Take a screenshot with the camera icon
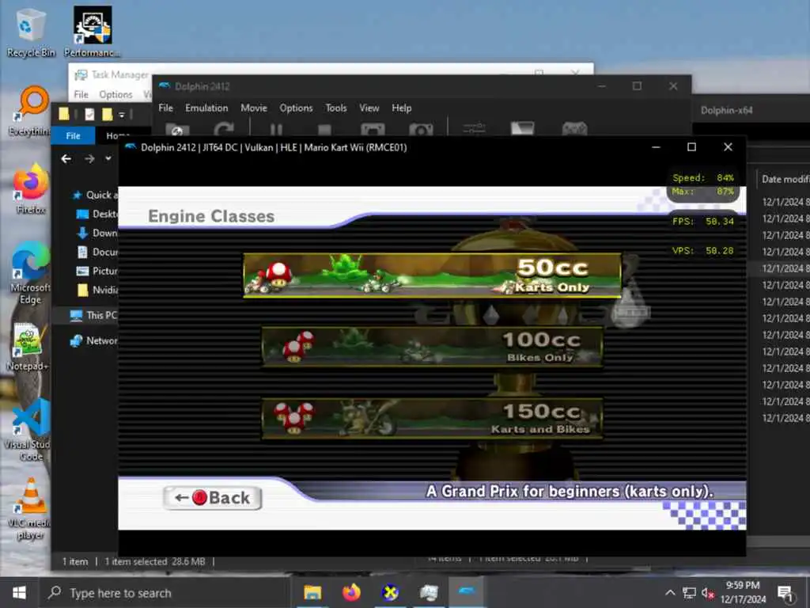This screenshot has width=810, height=608. (421, 129)
